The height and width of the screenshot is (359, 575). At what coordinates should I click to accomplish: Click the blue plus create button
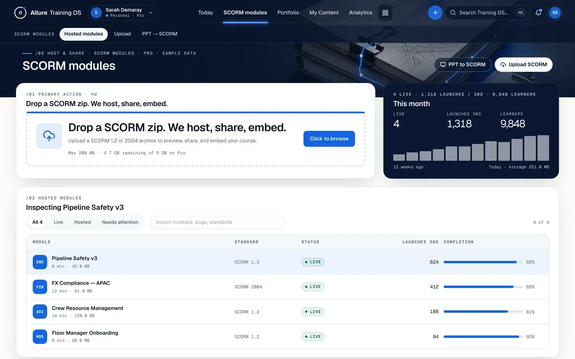435,13
